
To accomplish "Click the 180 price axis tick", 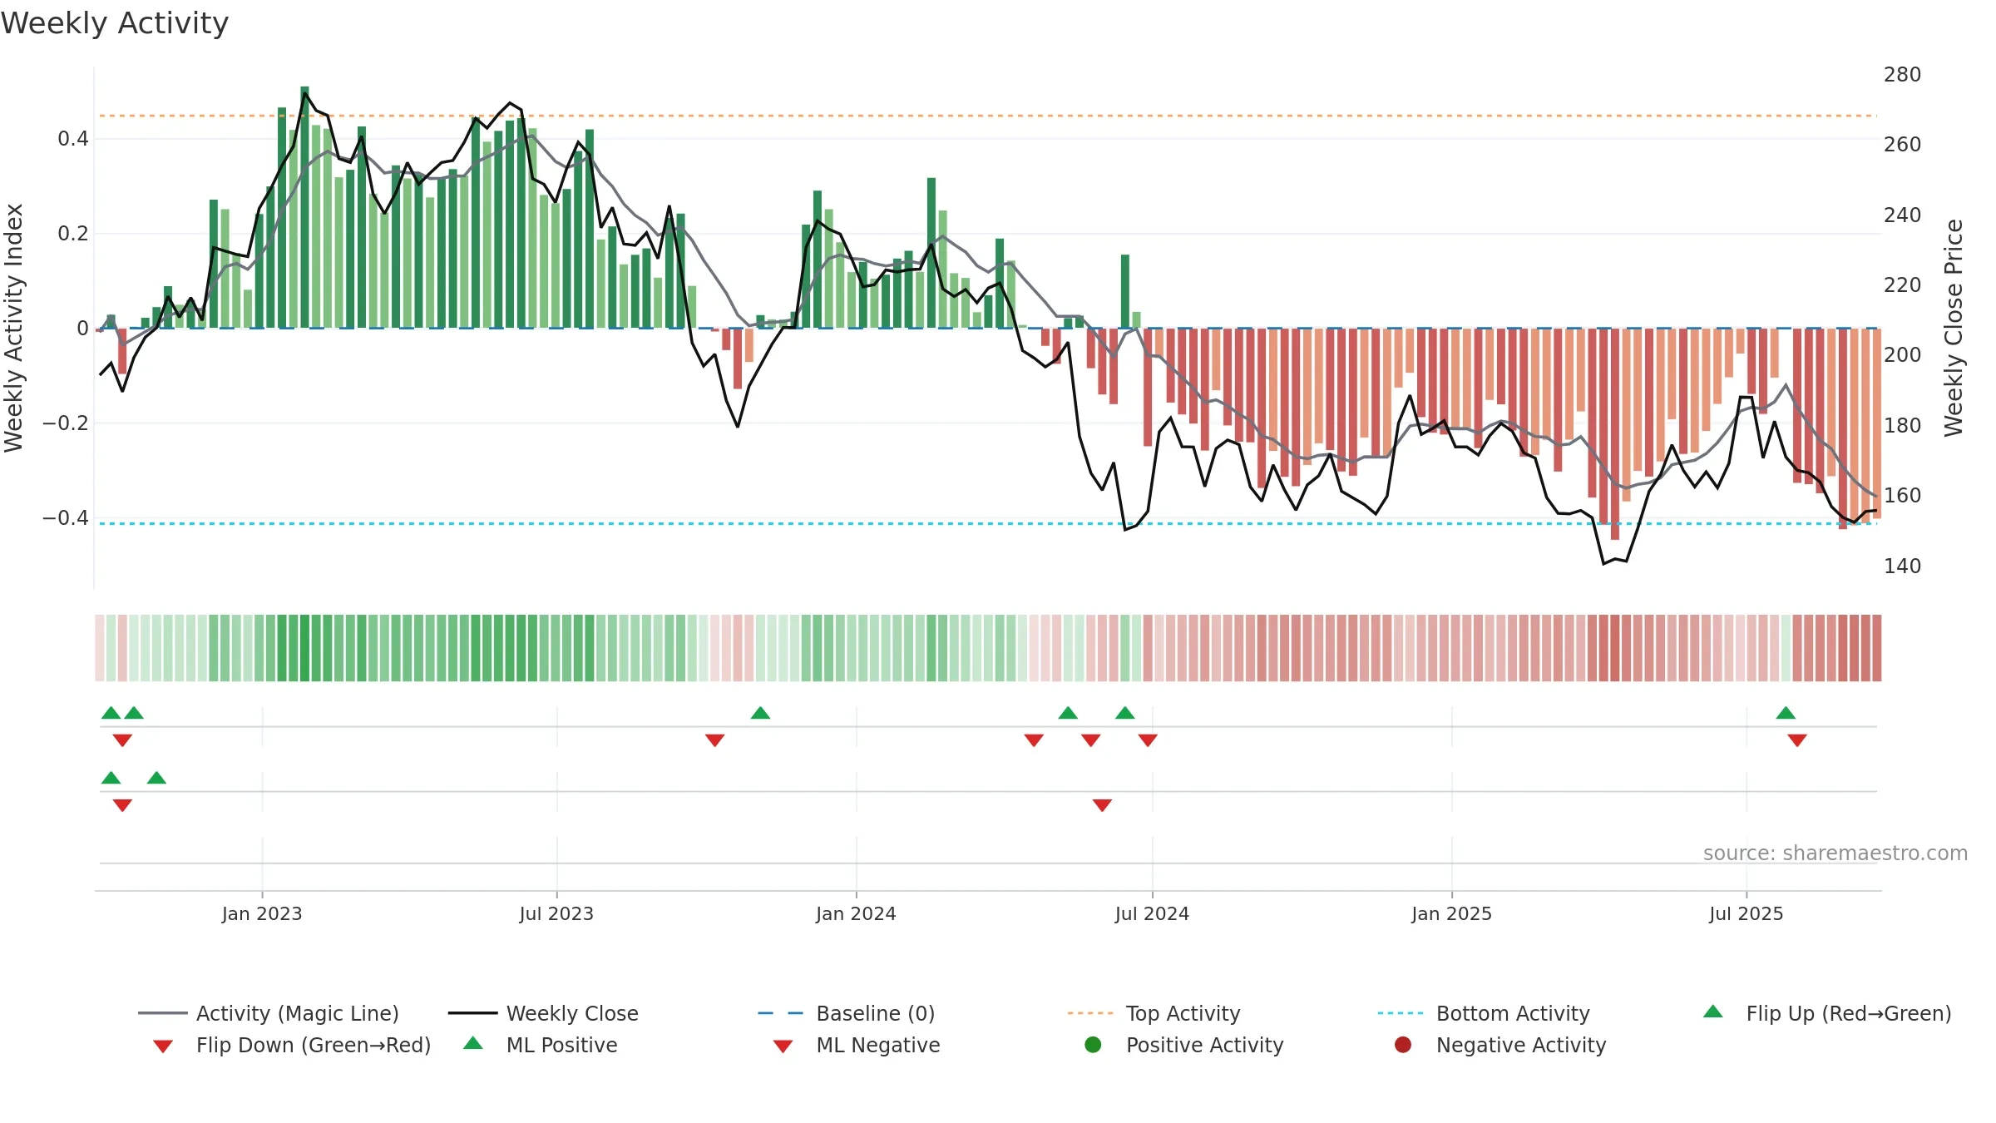I will tap(1903, 426).
